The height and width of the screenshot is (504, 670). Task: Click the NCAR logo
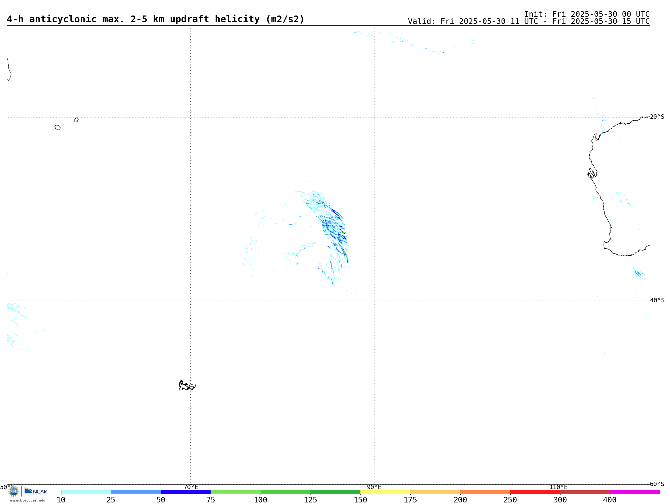point(36,491)
